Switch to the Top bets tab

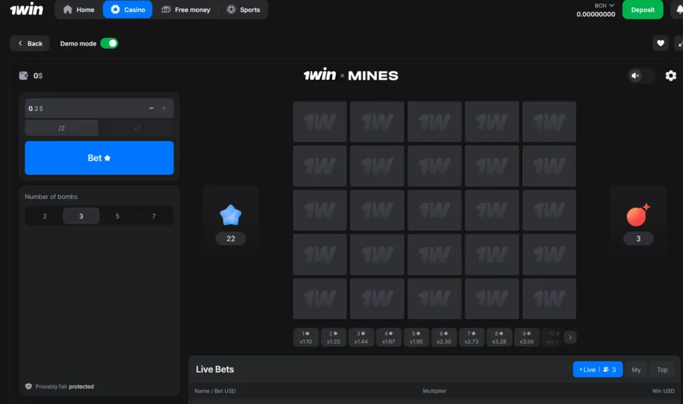662,369
